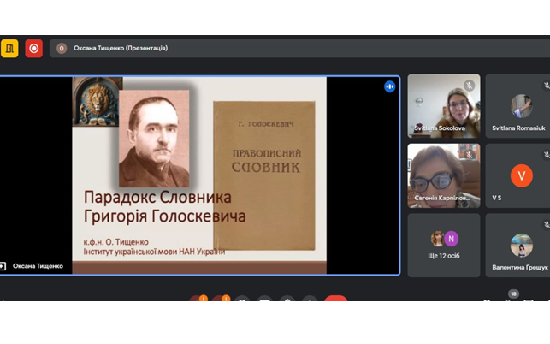The image size is (550, 344).
Task: Click the orange V avatar of V S
Action: point(521,175)
